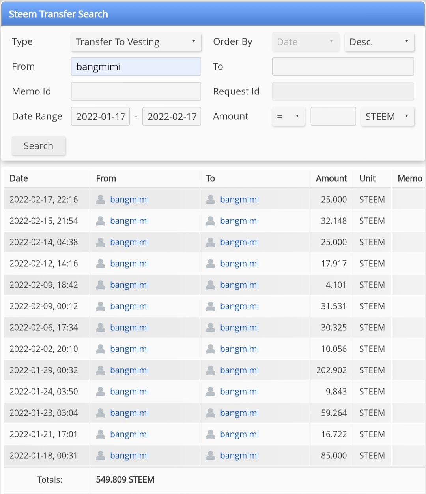This screenshot has width=426, height=494.
Task: Click To user avatar in 2022-02-09, 00:12 row
Action: (x=211, y=306)
